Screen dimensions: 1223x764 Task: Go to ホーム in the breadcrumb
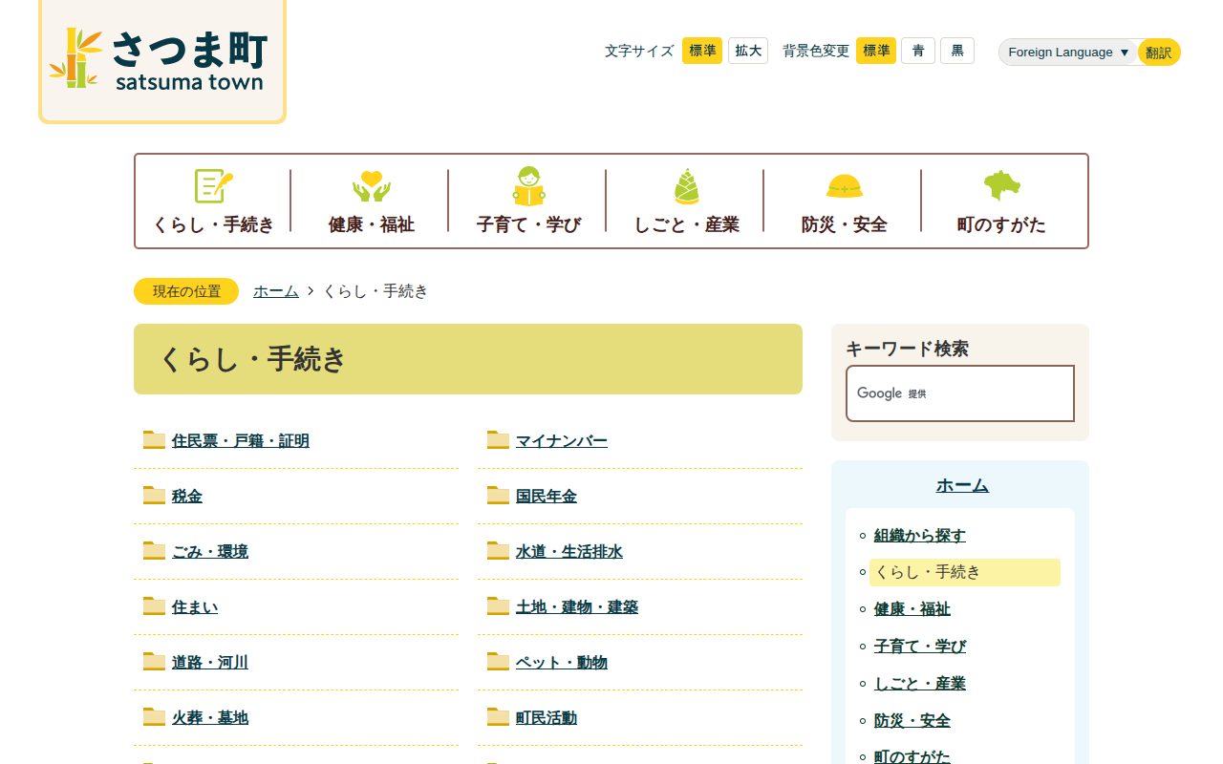click(276, 291)
